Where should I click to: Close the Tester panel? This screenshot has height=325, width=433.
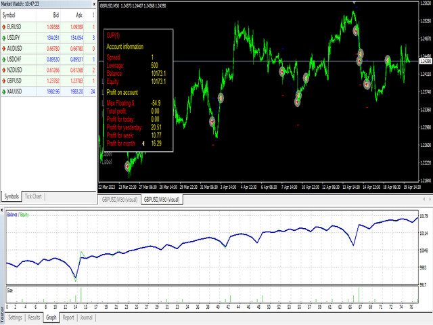(x=2, y=211)
